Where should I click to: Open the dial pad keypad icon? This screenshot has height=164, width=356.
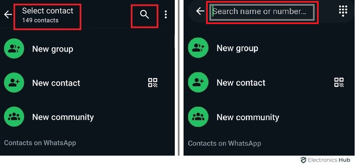click(343, 11)
